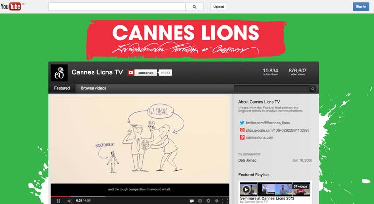Image resolution: width=374 pixels, height=204 pixels.
Task: Click the Google Plus icon
Action: (x=242, y=130)
